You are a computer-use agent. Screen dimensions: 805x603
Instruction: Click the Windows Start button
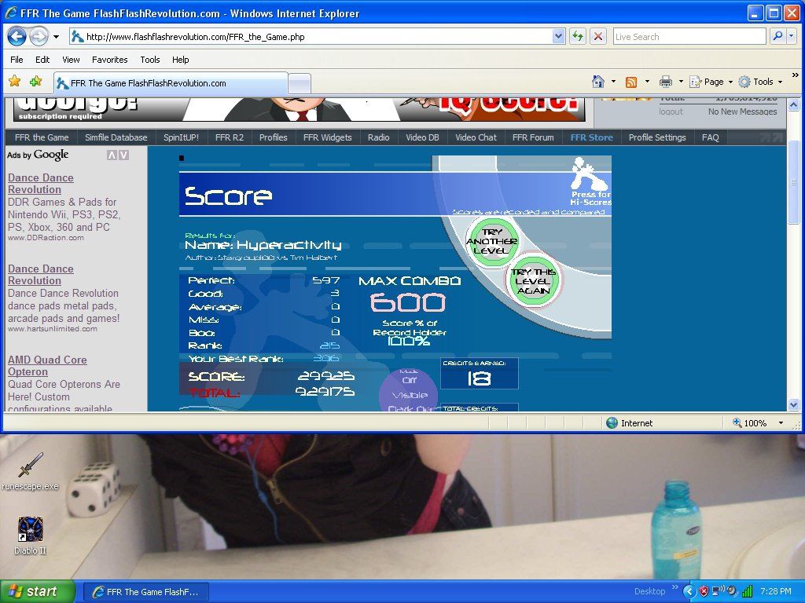point(38,591)
